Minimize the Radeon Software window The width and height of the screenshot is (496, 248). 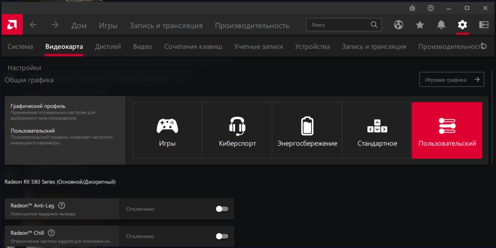pyautogui.click(x=449, y=8)
